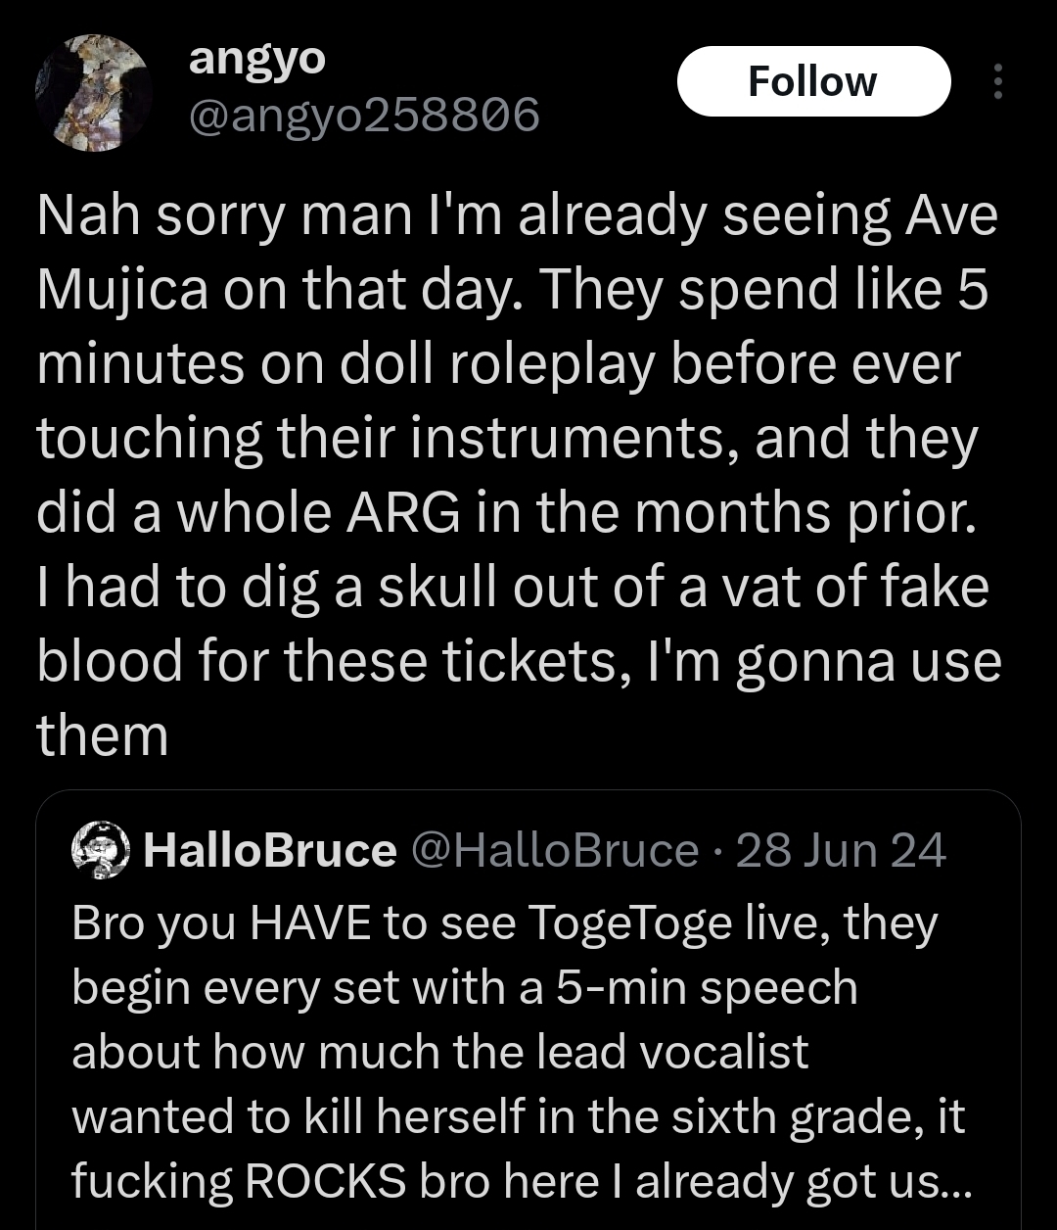This screenshot has height=1230, width=1057.
Task: Open the @angyo258806 handle link
Action: pos(363,117)
